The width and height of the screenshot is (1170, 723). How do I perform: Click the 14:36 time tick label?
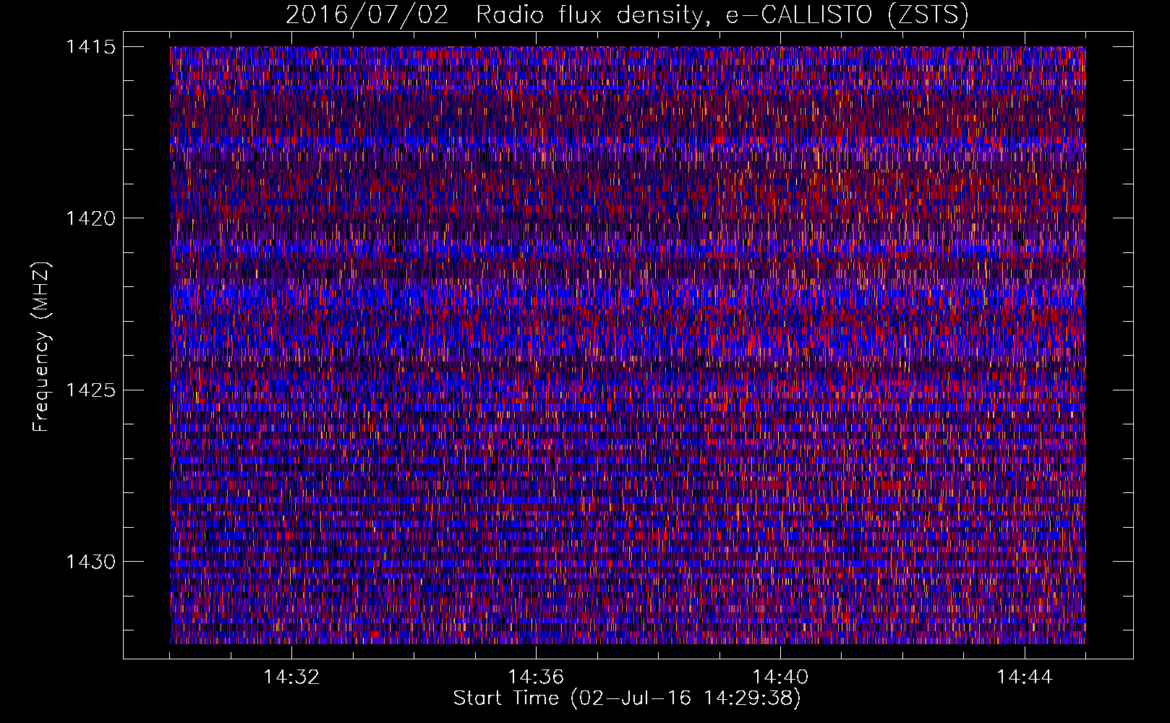(536, 677)
